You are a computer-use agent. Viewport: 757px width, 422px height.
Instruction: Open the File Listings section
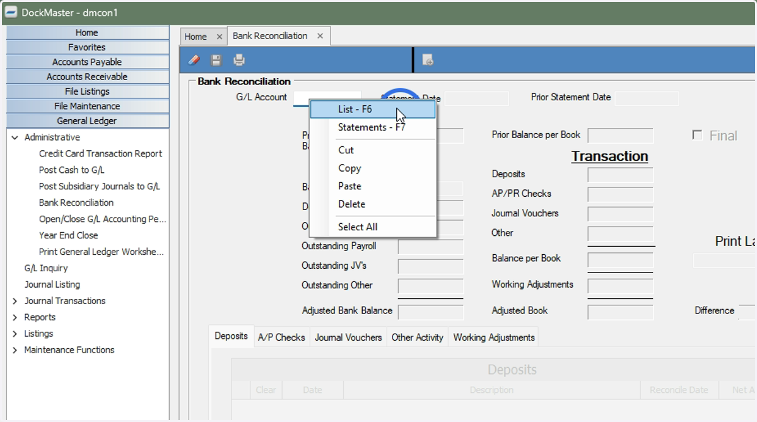87,91
